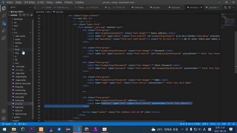The height and width of the screenshot is (133, 237).
Task: Expand the project folder
Action: 16,121
